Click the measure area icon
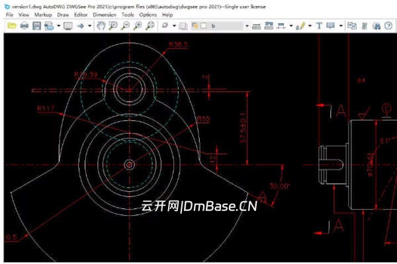 (x=269, y=26)
